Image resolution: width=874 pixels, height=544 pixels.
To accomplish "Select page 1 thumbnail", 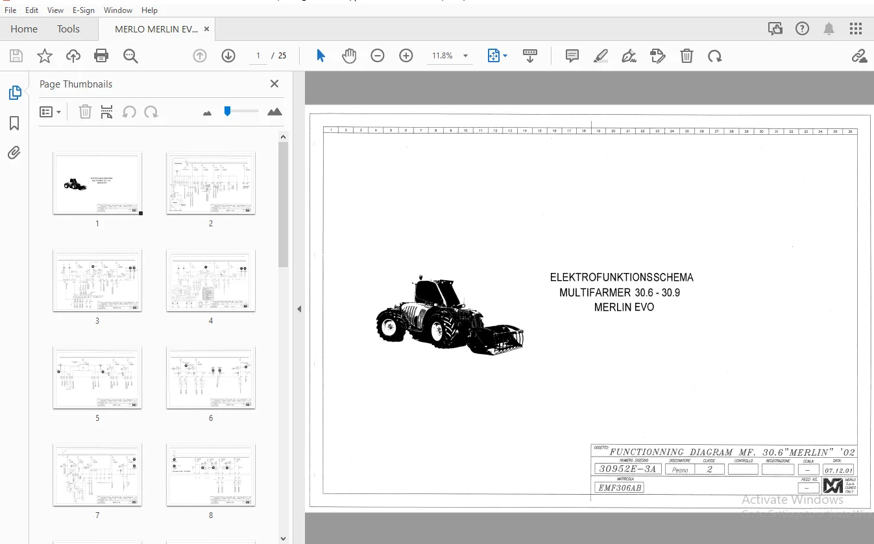I will [97, 183].
